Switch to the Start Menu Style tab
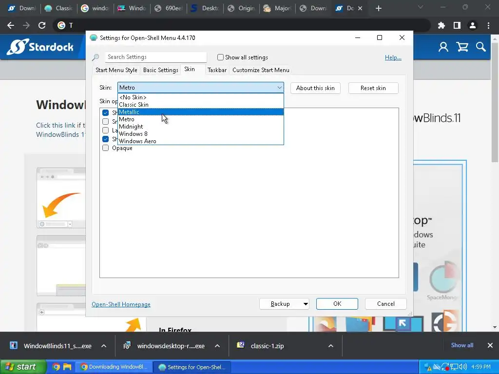 point(116,70)
